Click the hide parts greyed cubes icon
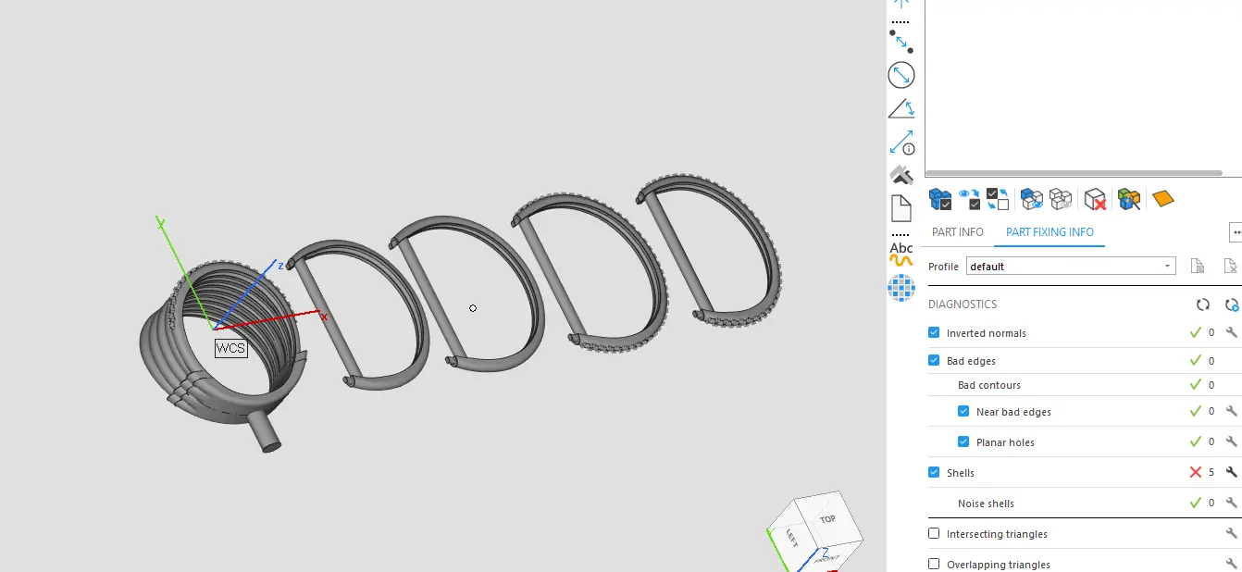Image resolution: width=1242 pixels, height=572 pixels. pos(1061,199)
